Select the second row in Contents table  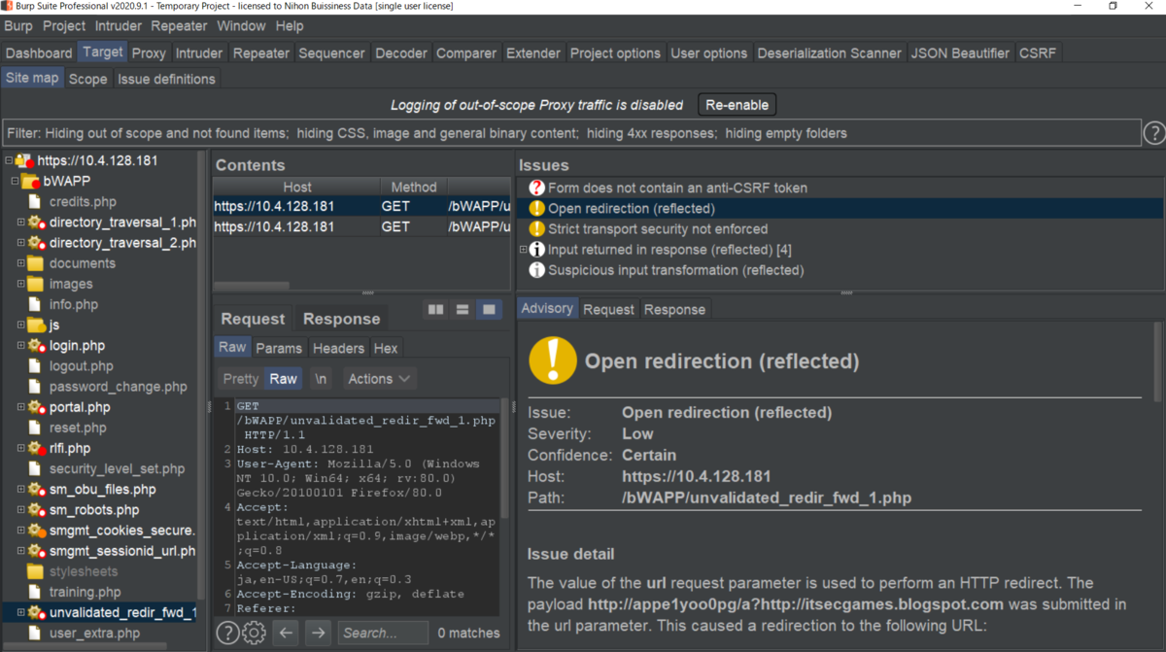[361, 226]
